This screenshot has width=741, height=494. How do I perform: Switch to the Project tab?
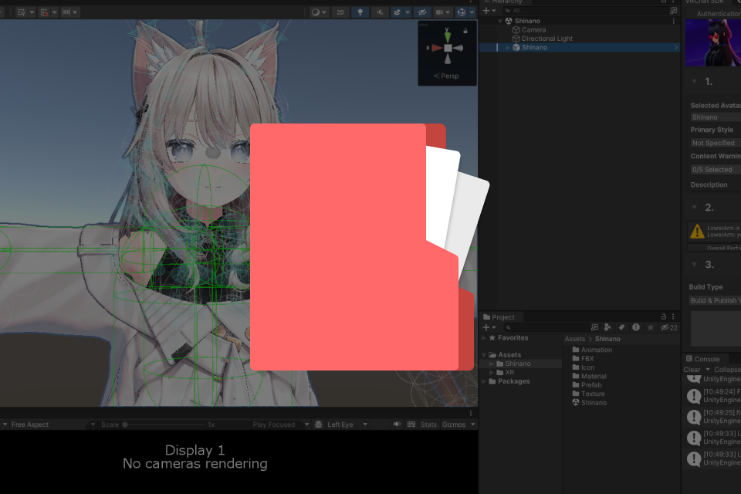(499, 317)
